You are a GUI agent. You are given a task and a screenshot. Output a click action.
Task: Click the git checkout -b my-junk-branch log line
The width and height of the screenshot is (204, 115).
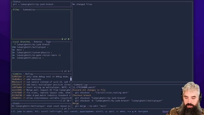[119, 101]
